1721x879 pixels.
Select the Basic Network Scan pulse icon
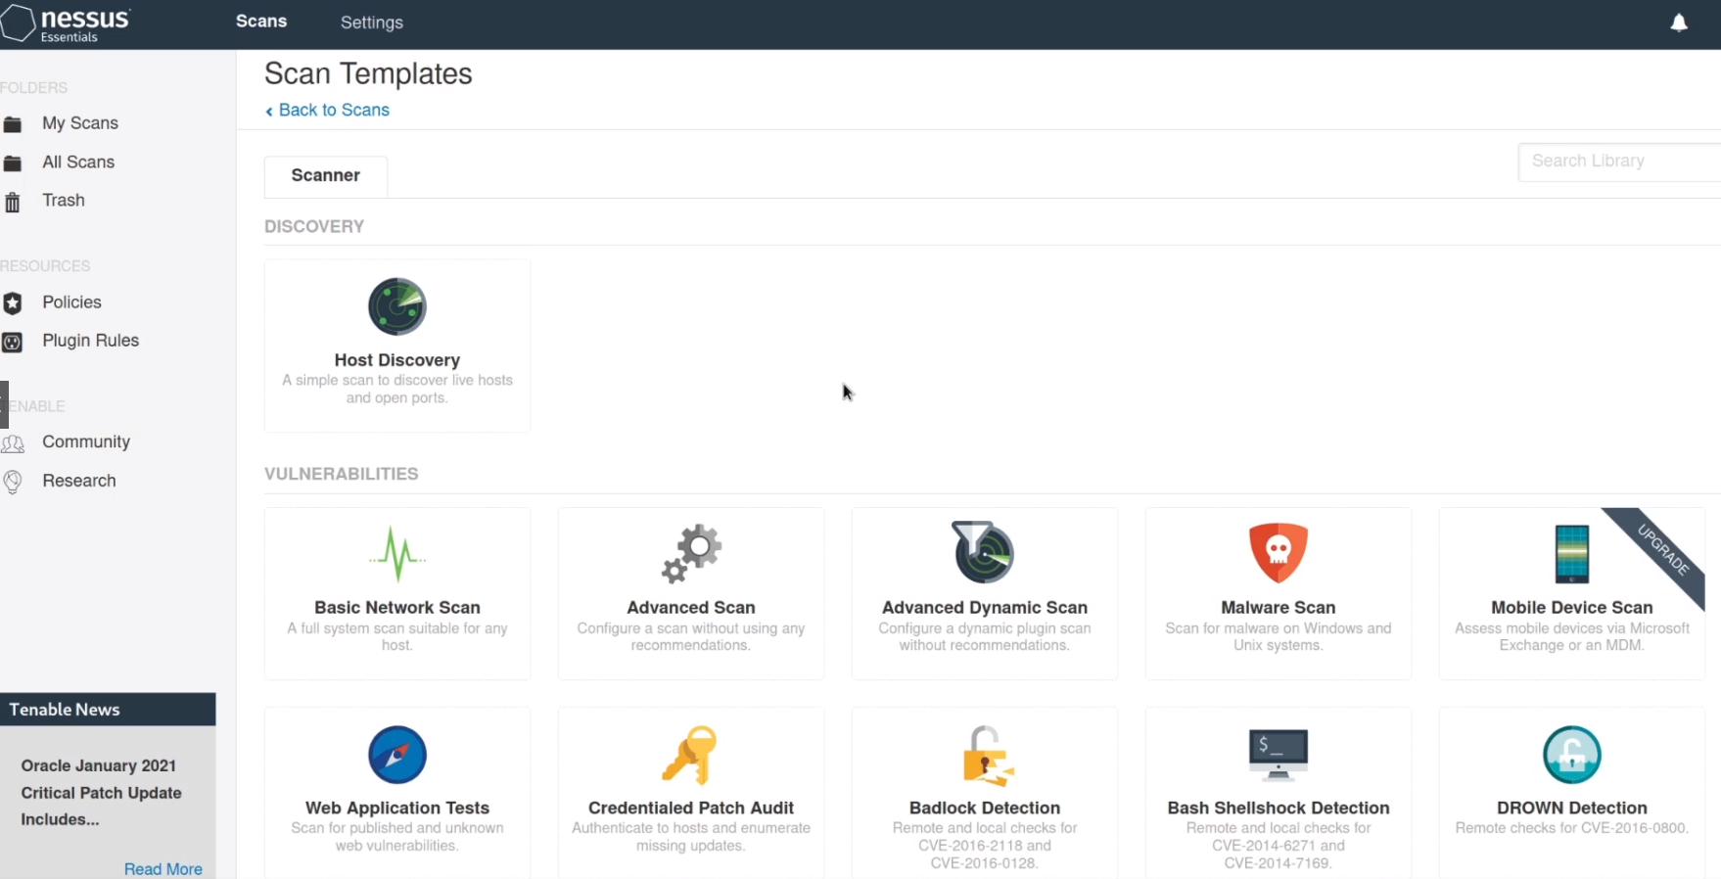(x=396, y=554)
